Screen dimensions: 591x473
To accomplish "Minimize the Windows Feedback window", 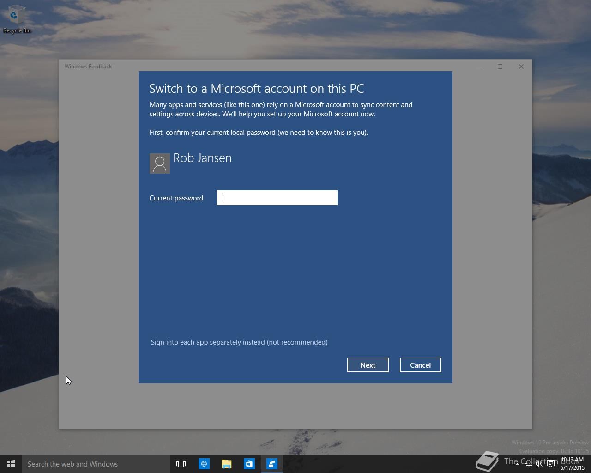I will coord(479,67).
